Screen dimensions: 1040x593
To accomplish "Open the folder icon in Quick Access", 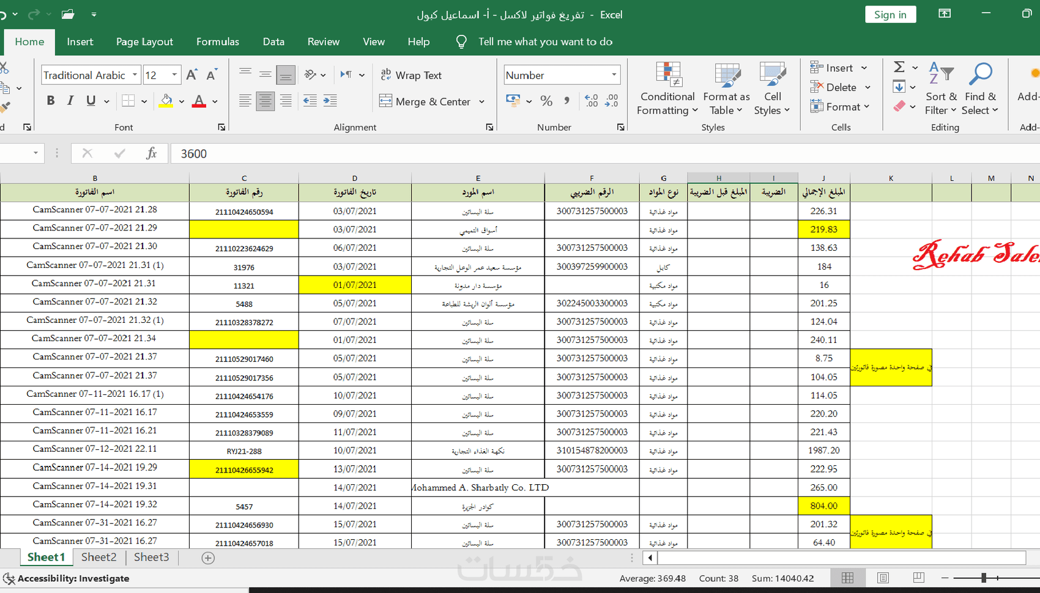I will 68,14.
